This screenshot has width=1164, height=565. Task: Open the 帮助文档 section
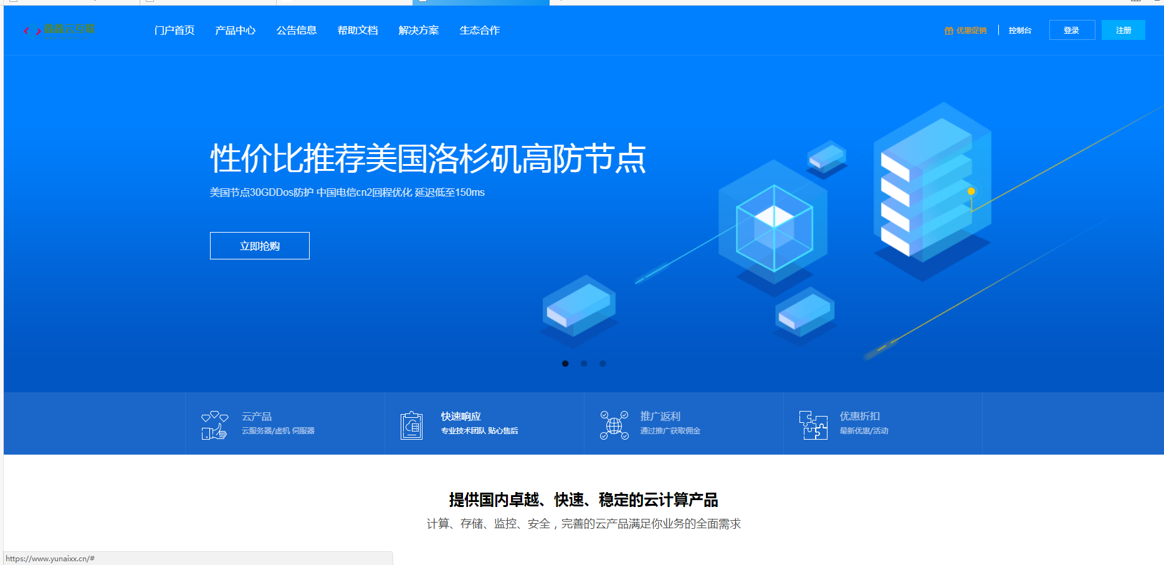(357, 30)
